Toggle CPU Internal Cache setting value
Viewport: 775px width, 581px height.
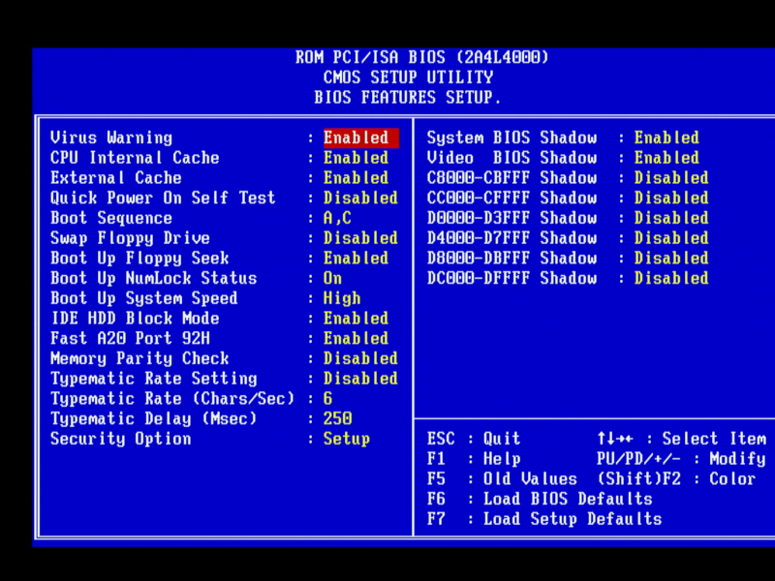[x=356, y=158]
